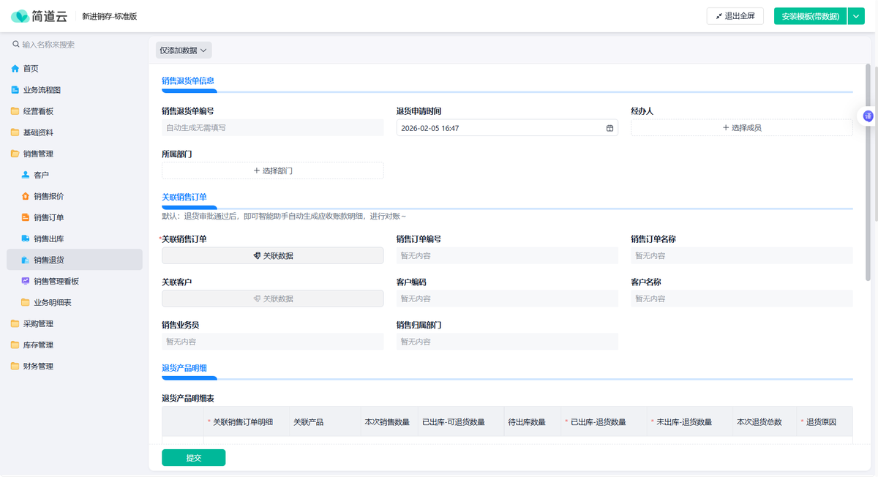This screenshot has width=878, height=477.
Task: Click the 业务明细表 folder icon
Action: coord(26,302)
